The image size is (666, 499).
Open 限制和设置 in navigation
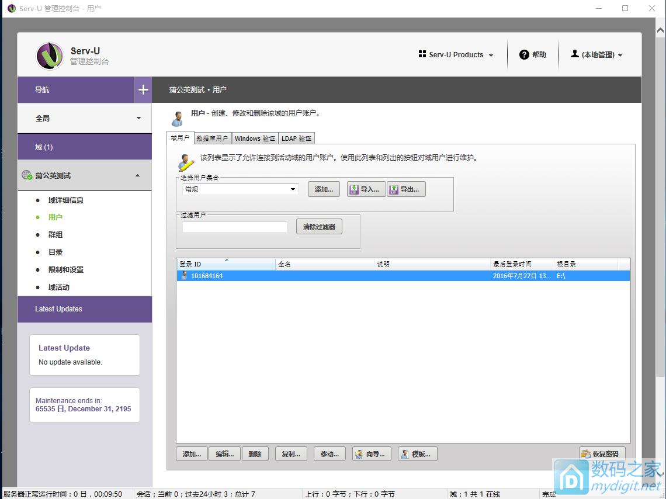point(66,270)
